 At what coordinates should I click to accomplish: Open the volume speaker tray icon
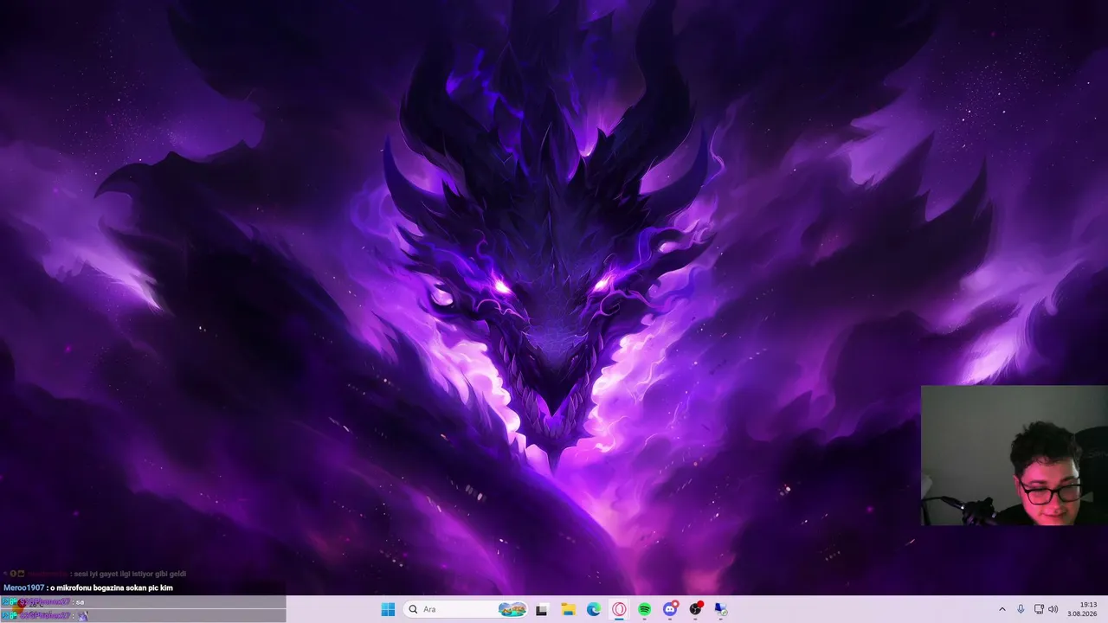click(x=1053, y=609)
